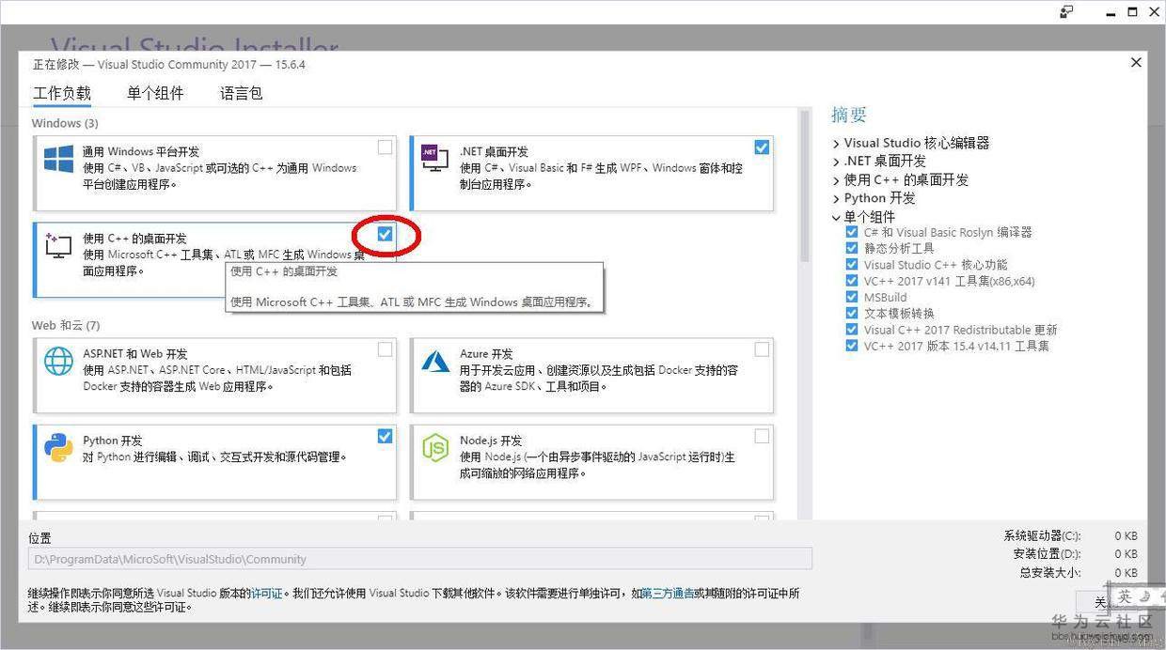
Task: Click the Python 开发 logo icon
Action: point(58,448)
